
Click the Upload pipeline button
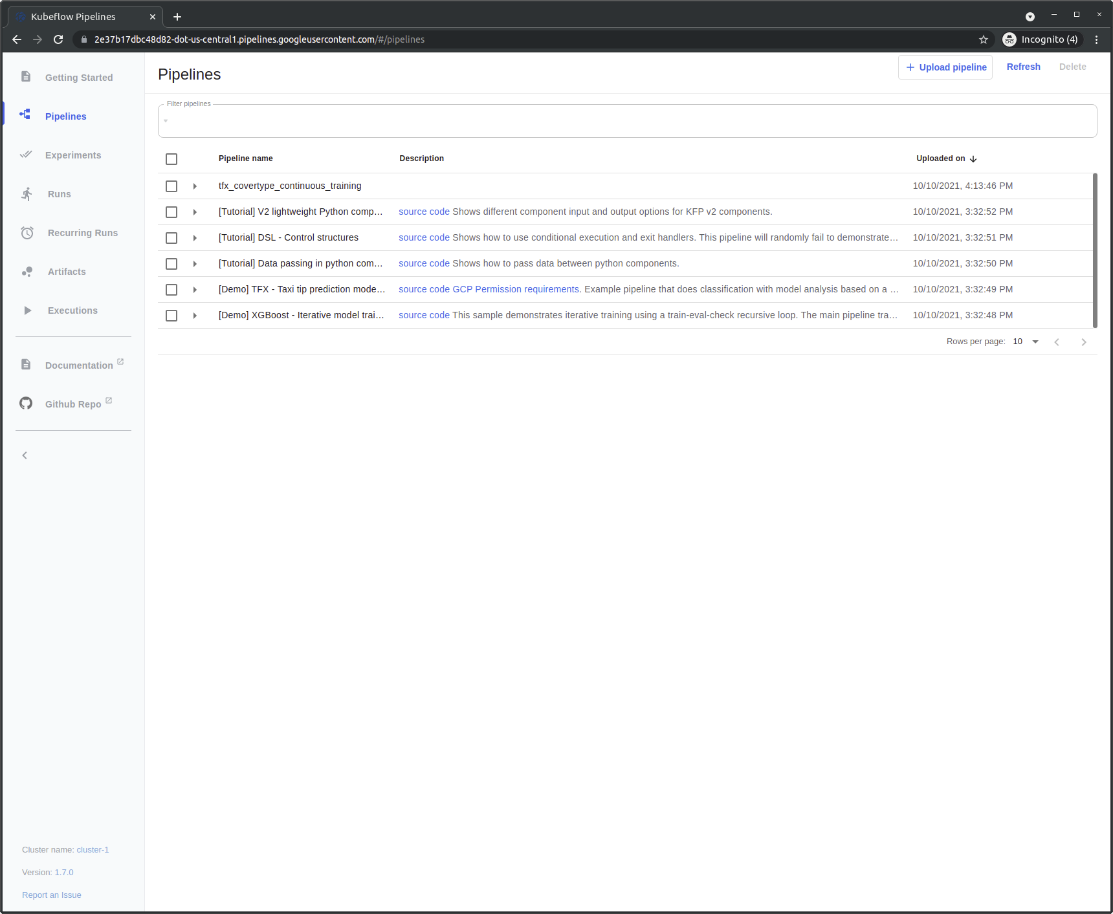point(945,67)
